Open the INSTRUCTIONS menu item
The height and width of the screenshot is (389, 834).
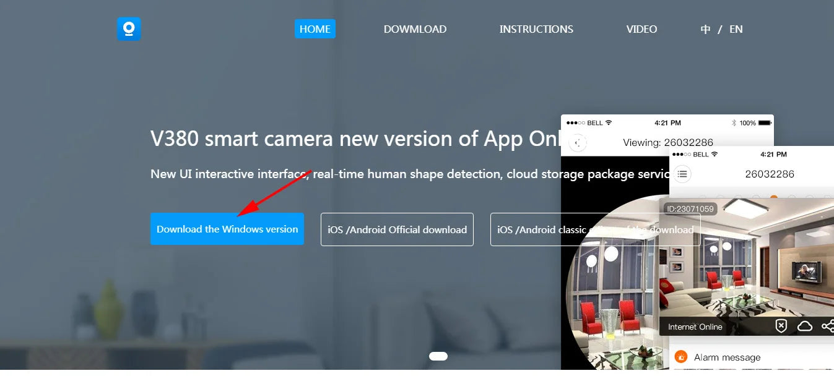pos(536,29)
